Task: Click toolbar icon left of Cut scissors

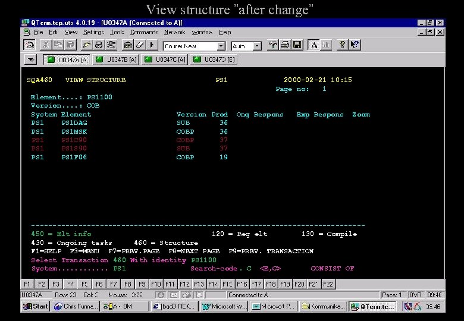Action: (30, 45)
